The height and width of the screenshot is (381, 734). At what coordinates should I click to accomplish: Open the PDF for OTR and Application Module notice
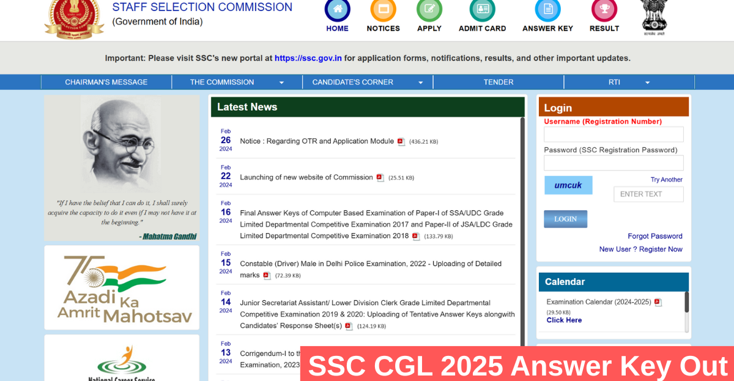click(401, 141)
